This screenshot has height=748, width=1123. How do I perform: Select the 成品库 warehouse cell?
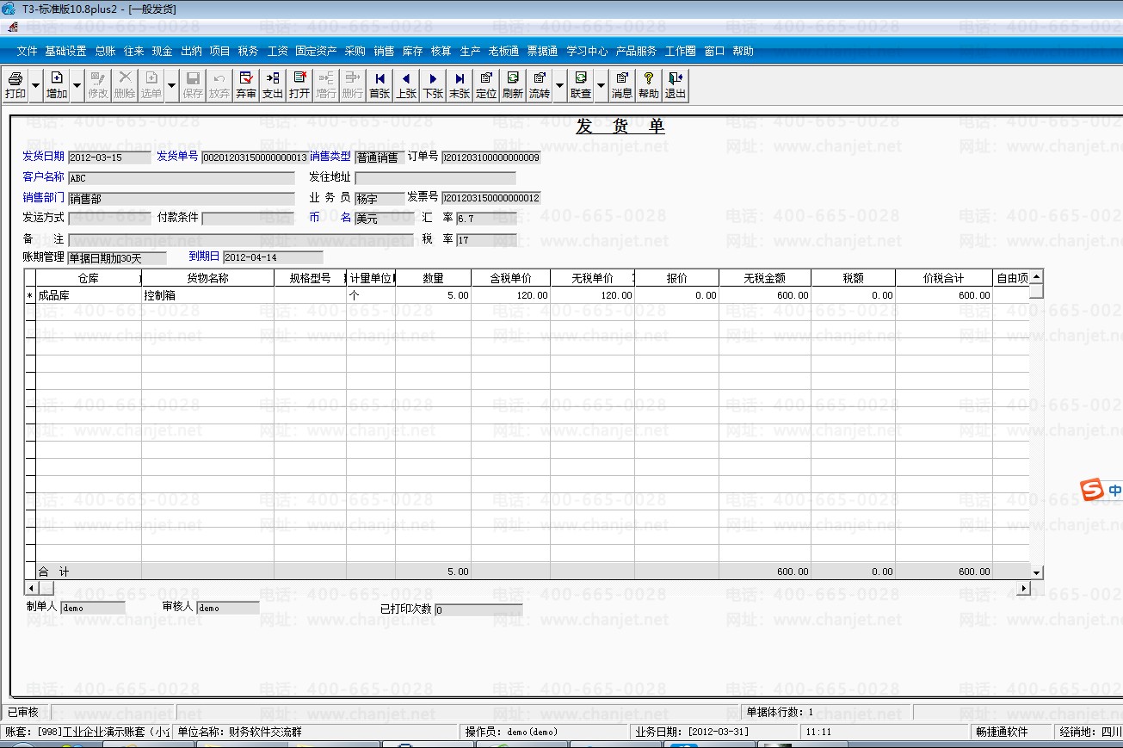coord(89,295)
